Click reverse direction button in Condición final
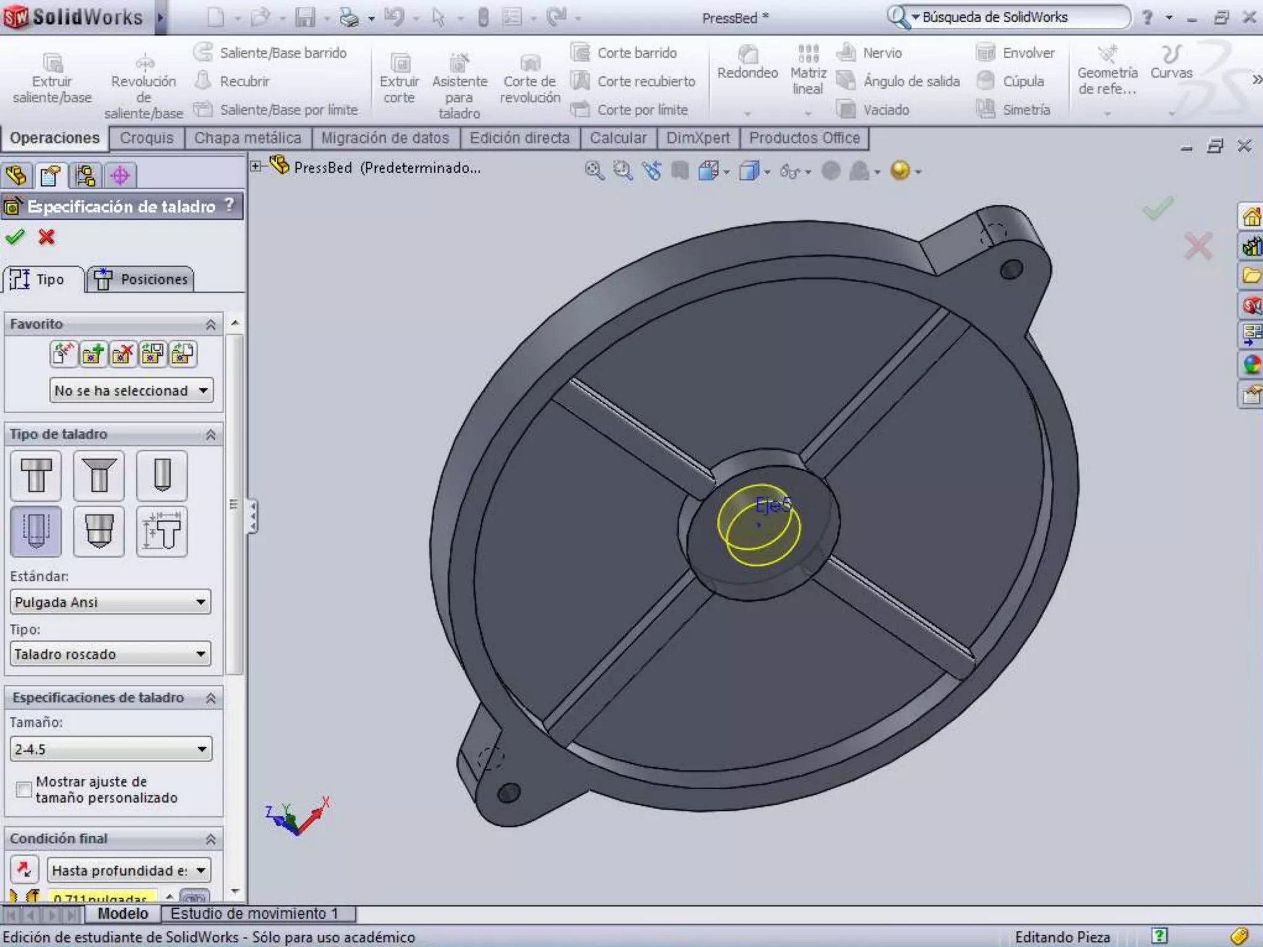 click(23, 870)
